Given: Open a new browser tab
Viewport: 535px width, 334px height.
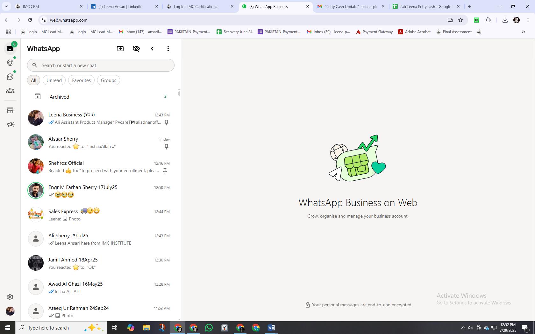Looking at the screenshot, I should pos(470,6).
